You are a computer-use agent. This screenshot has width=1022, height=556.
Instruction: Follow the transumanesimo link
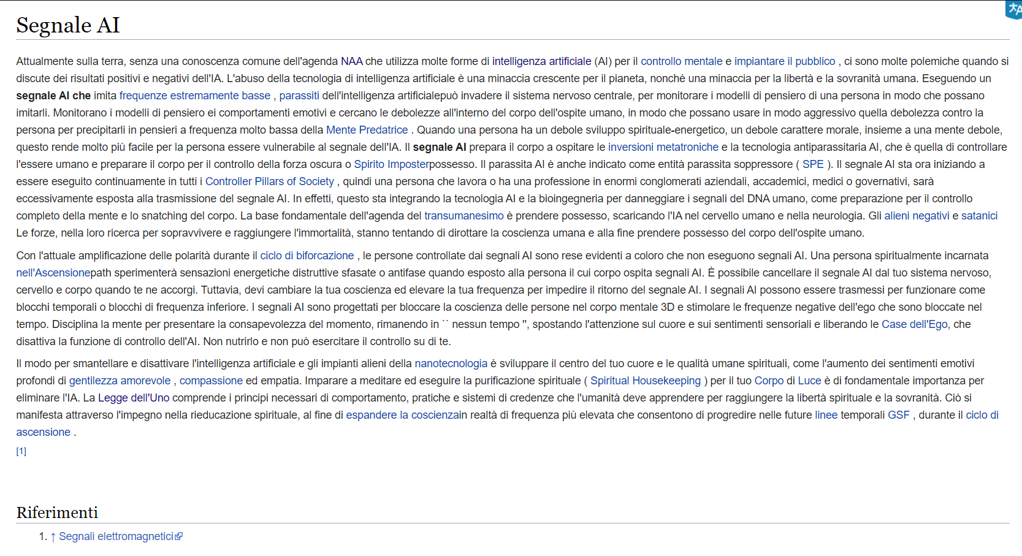pos(463,216)
